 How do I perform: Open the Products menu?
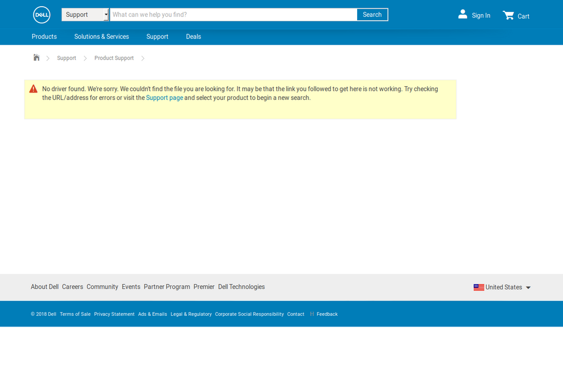tap(44, 36)
